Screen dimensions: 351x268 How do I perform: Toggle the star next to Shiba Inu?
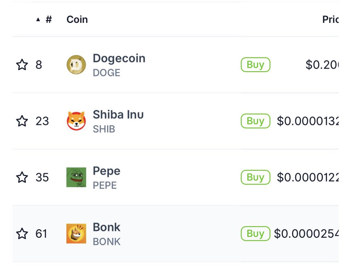point(22,121)
